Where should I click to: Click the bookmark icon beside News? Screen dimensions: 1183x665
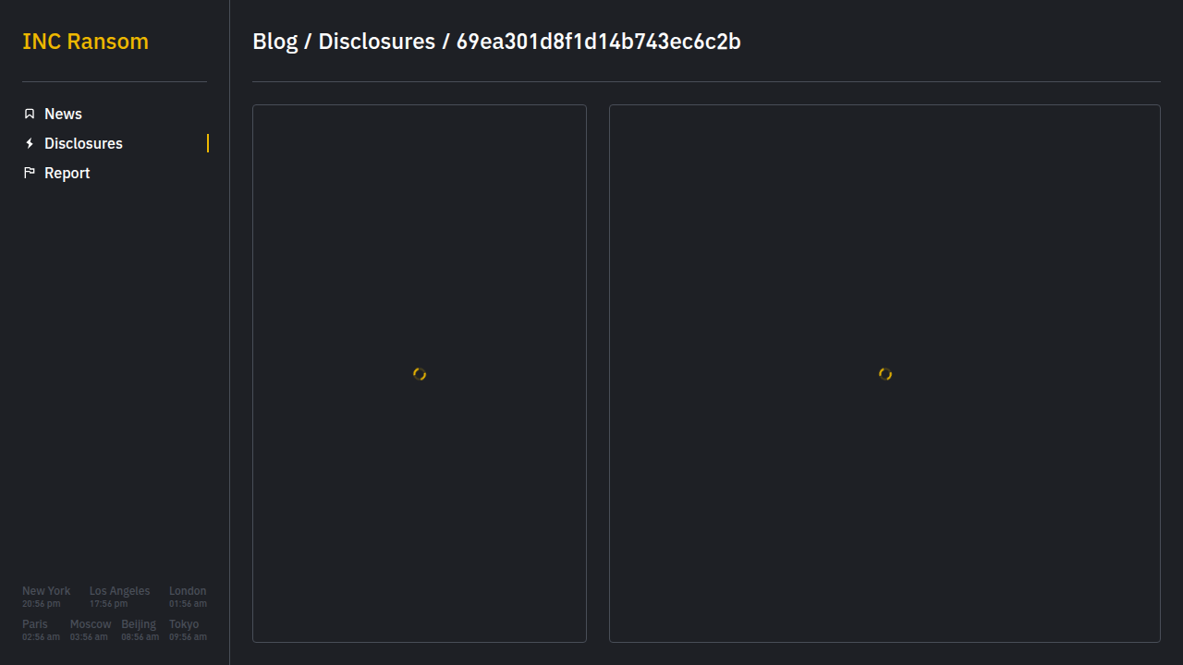[x=30, y=114]
